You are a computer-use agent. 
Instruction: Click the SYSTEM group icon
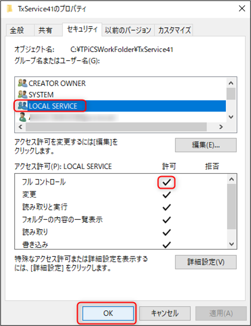pos(23,94)
